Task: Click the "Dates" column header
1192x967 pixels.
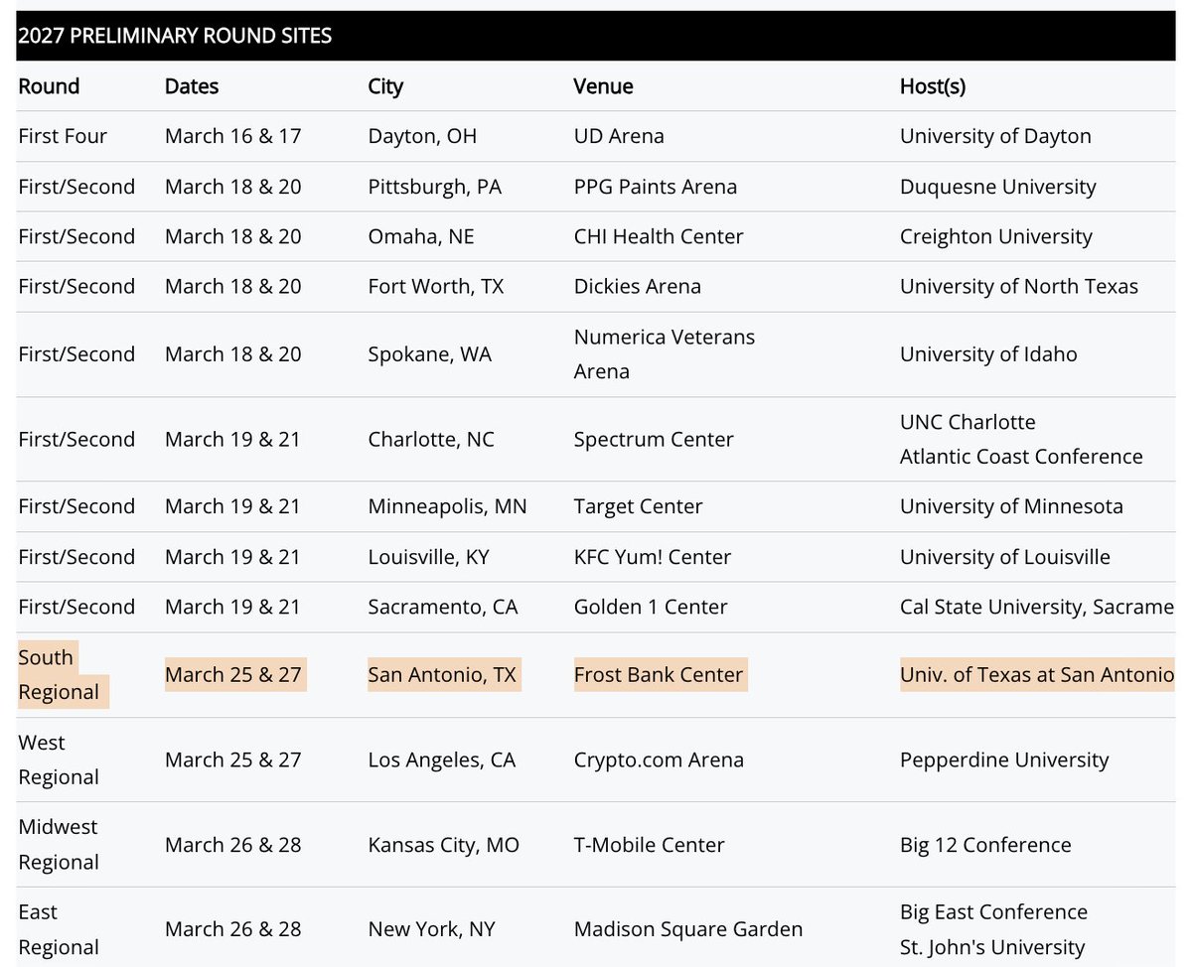Action: [x=192, y=86]
